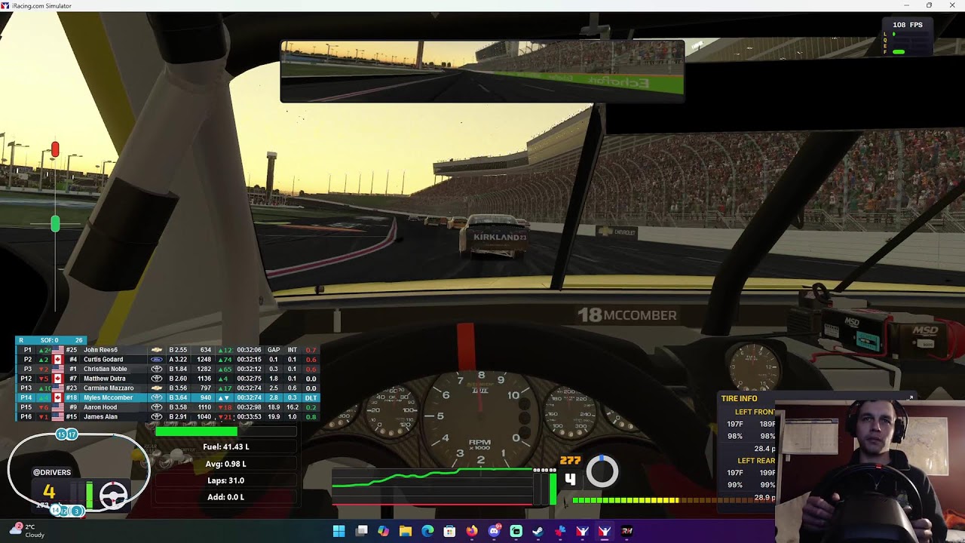
Task: Select Curtis Godard in the standings
Action: (167, 360)
